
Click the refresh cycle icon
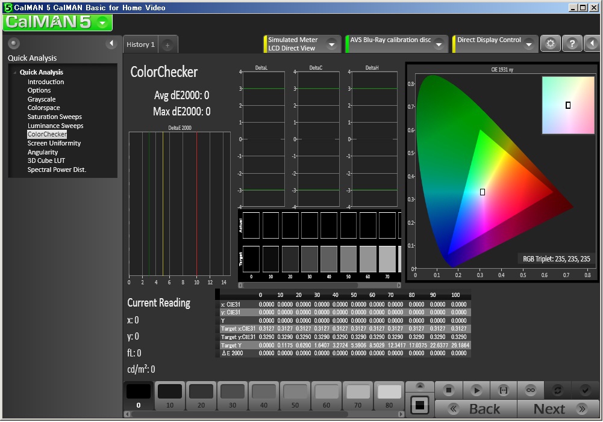[x=558, y=390]
